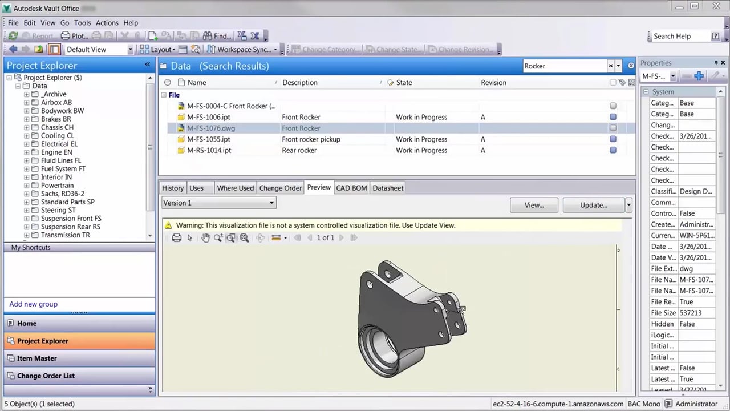Click the blue plus icon in Properties

(699, 76)
